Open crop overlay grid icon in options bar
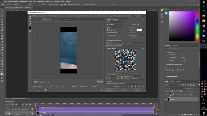The image size is (207, 116). pos(61,5)
